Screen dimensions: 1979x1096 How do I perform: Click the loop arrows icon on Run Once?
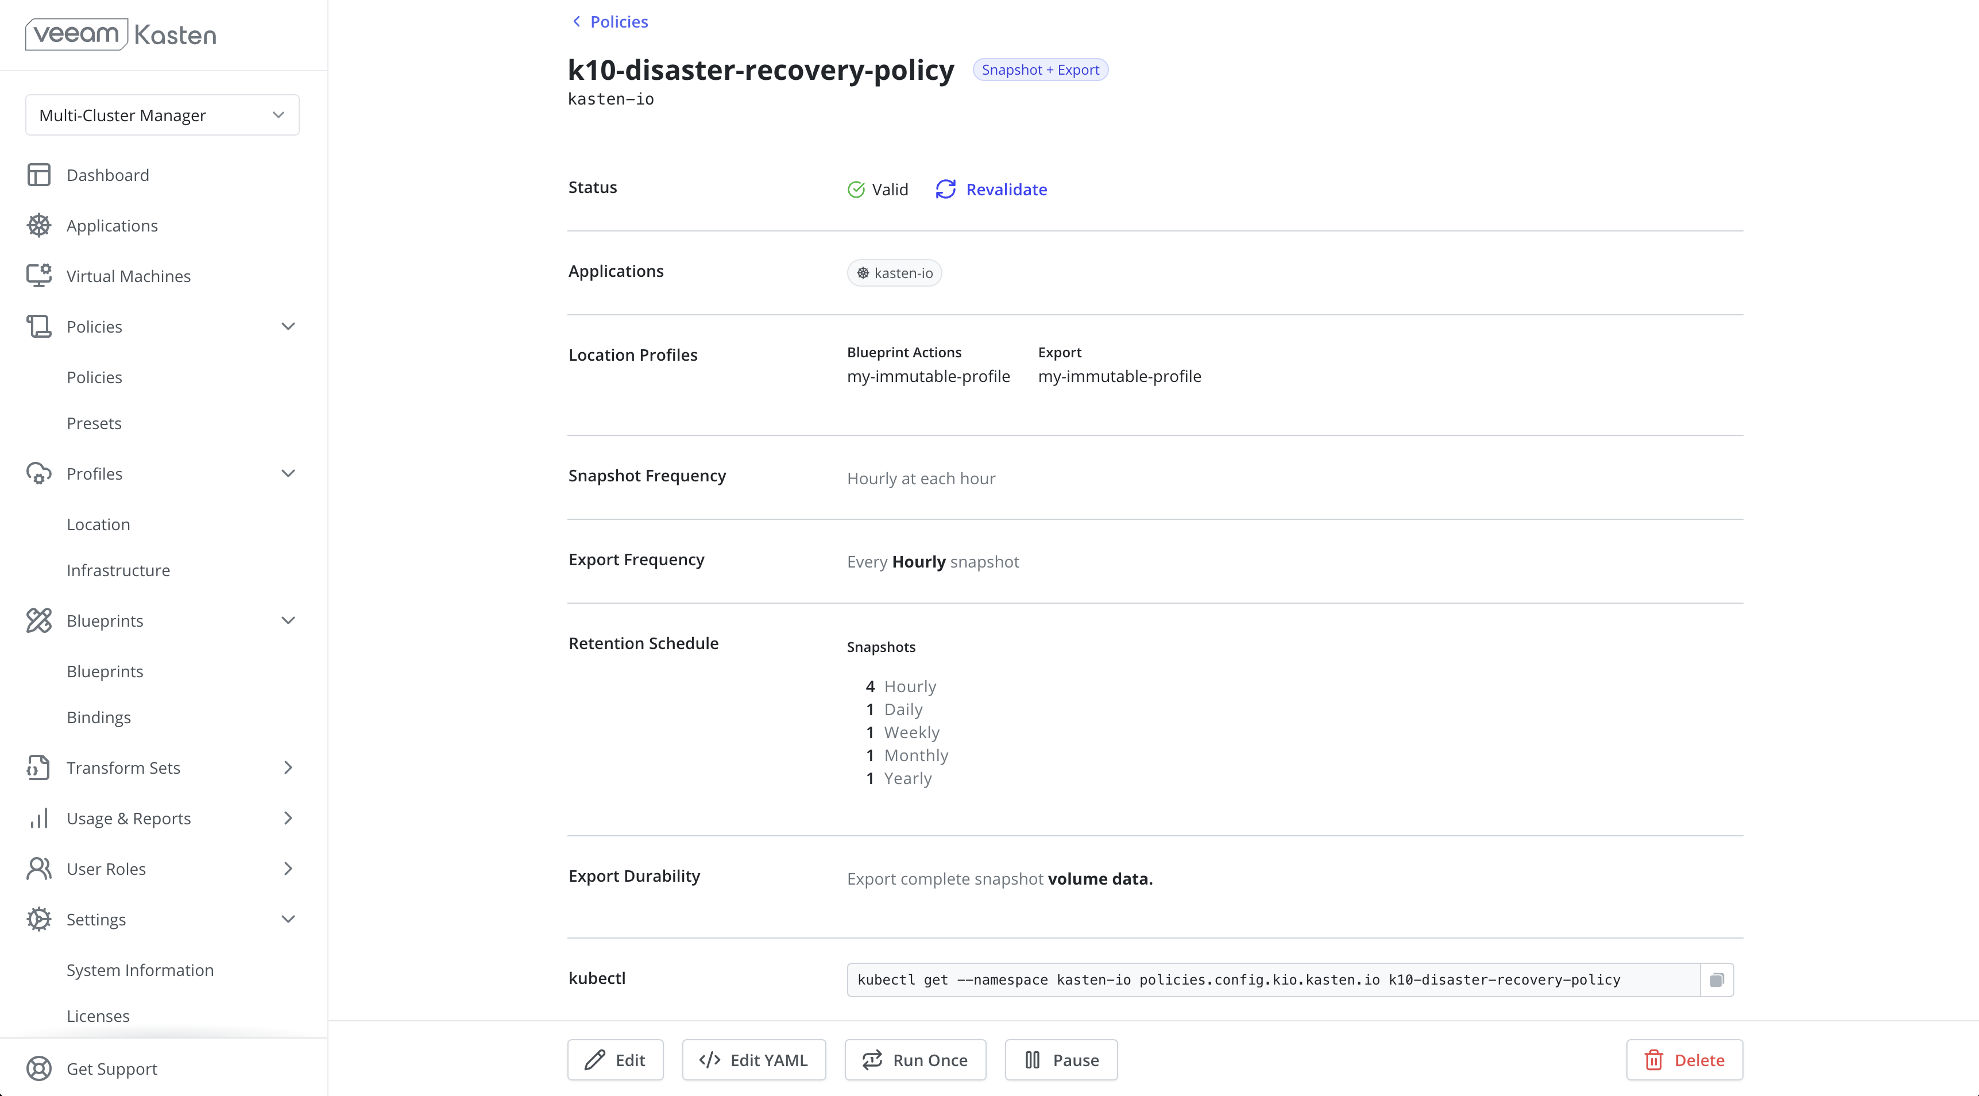tap(872, 1060)
